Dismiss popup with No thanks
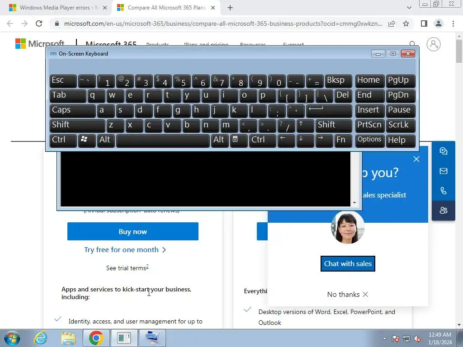 (x=348, y=295)
